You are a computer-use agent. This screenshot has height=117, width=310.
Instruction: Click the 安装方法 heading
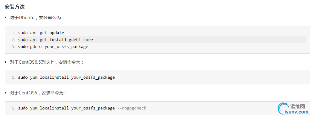click(x=14, y=7)
